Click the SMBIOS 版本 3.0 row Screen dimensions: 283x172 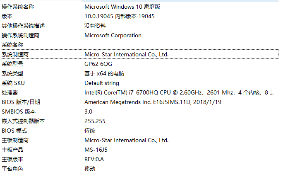tap(19, 111)
